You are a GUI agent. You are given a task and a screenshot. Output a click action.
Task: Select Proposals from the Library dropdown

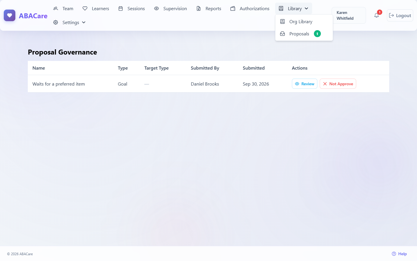pos(304,34)
